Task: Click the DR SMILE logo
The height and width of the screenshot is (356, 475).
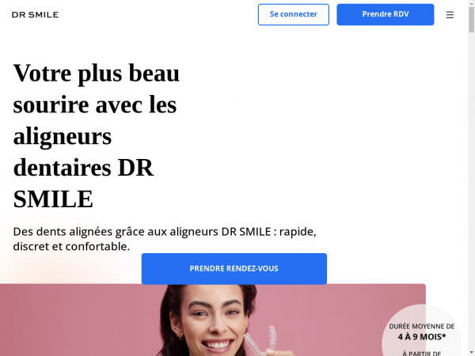Action: [x=36, y=14]
